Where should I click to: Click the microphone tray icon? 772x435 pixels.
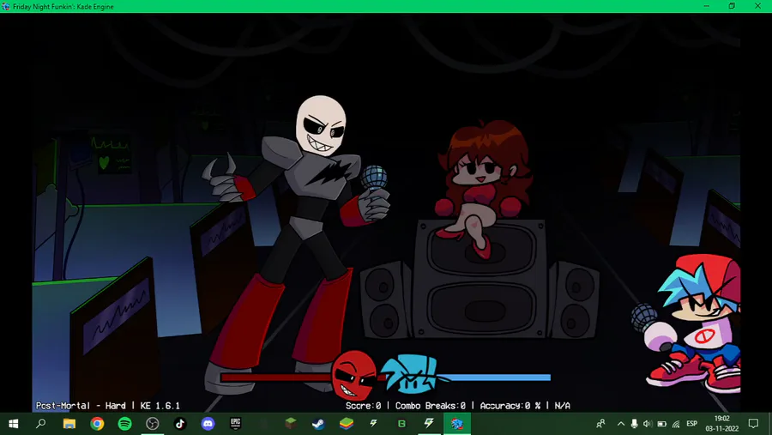click(x=634, y=424)
